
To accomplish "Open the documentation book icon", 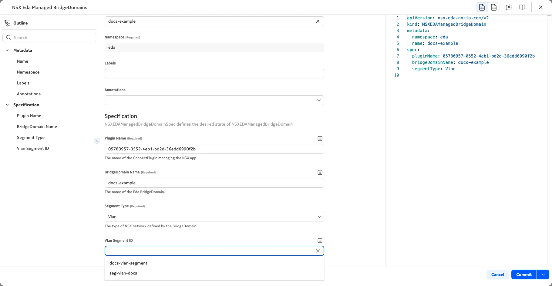I will tap(522, 7).
